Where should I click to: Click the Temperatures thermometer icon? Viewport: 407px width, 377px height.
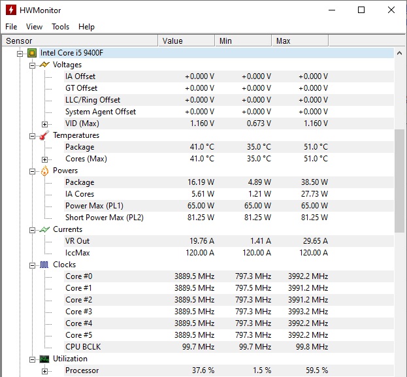coord(44,135)
